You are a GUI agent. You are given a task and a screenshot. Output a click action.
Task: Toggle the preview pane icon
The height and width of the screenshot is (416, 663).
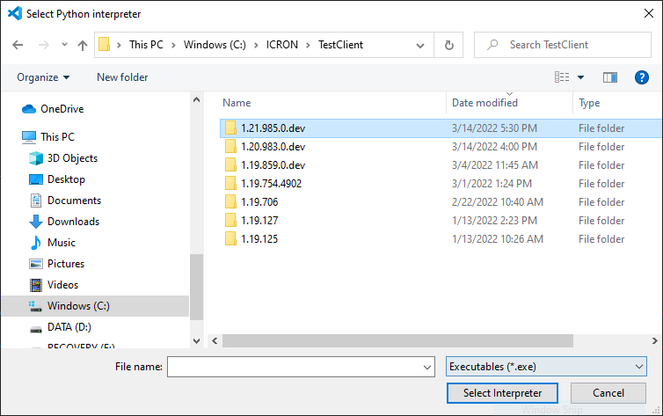coord(610,77)
